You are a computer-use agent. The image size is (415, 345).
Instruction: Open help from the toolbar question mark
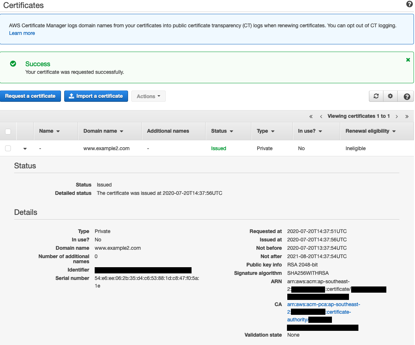coord(406,96)
